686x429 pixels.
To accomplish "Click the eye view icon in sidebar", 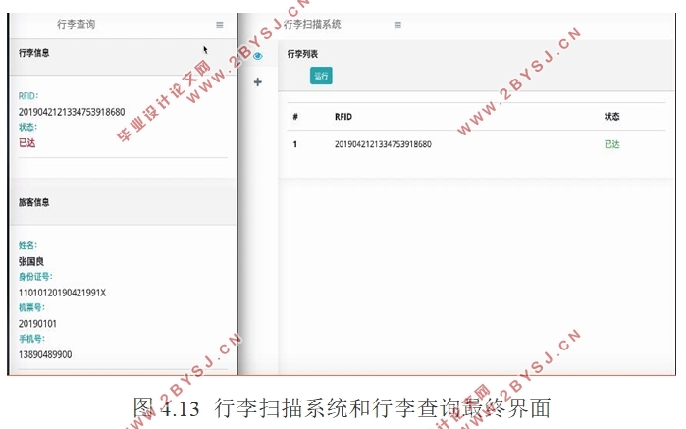I will (258, 56).
